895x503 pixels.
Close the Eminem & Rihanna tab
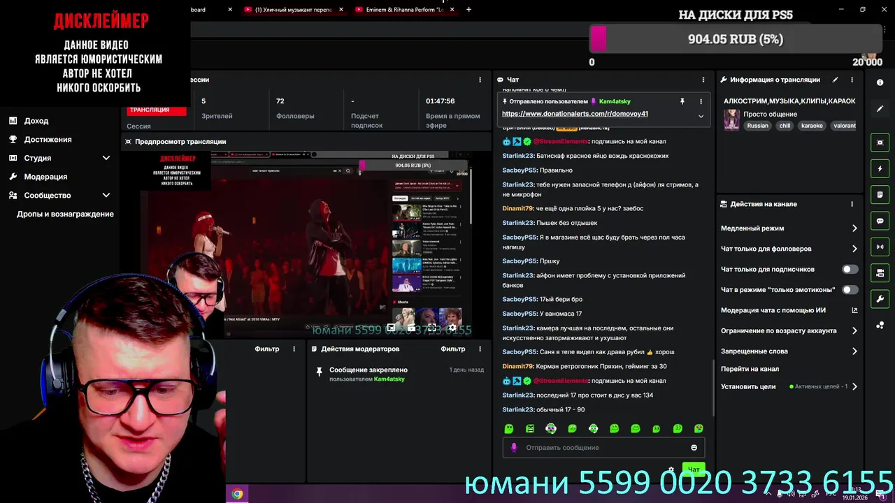452,10
